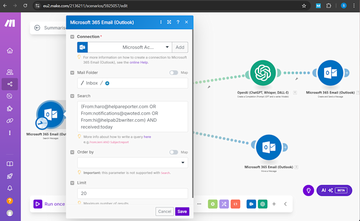Open the clock schedule icon on trigger
The width and height of the screenshot is (360, 221).
pos(42,123)
